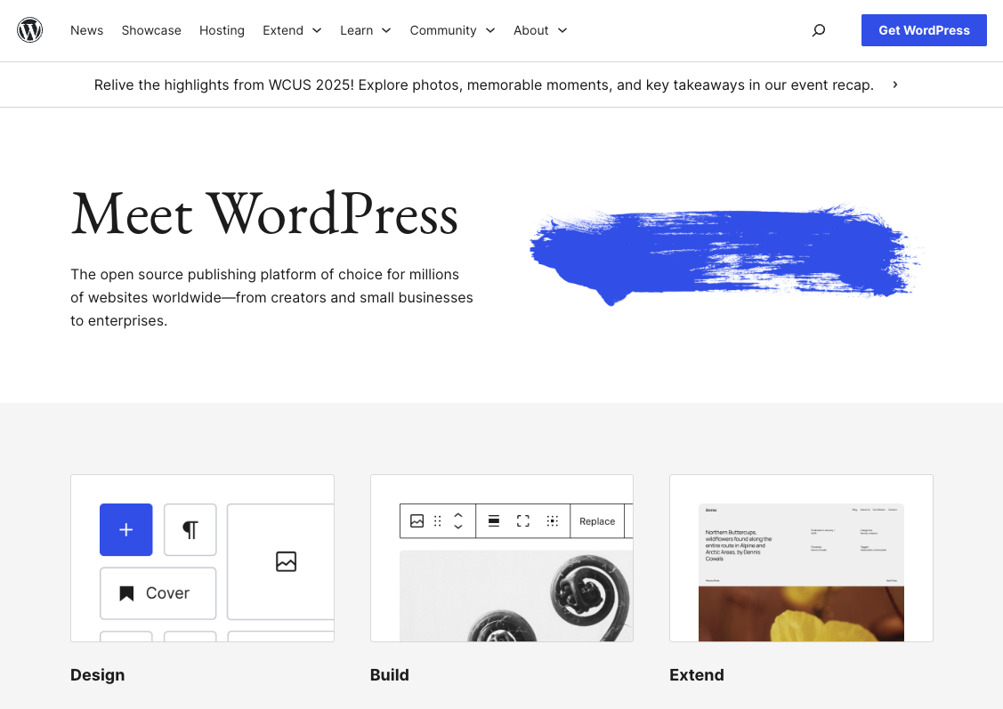Select Showcase in the navigation bar

(x=150, y=29)
